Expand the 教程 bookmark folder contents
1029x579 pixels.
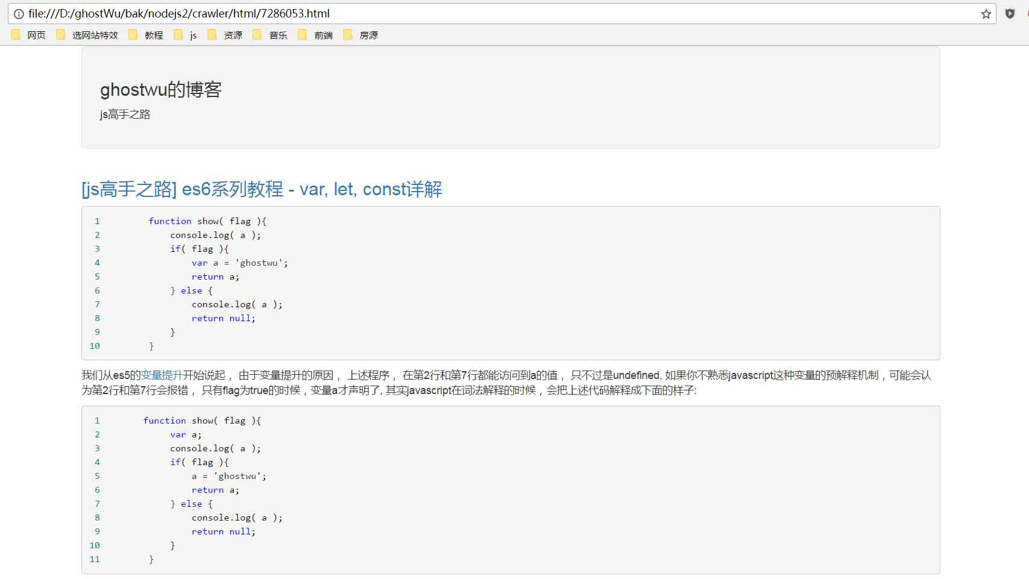tap(154, 34)
